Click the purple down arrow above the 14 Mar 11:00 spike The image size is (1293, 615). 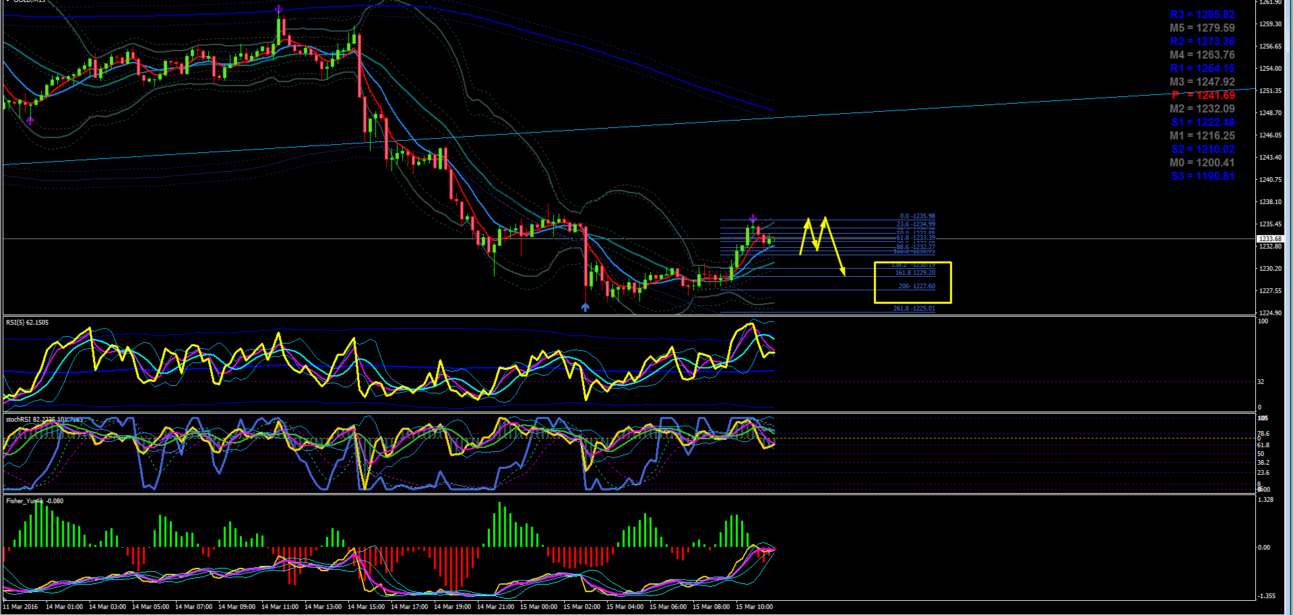pos(278,9)
